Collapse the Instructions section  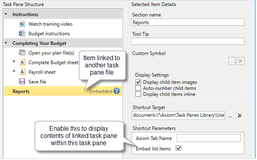click(6, 14)
